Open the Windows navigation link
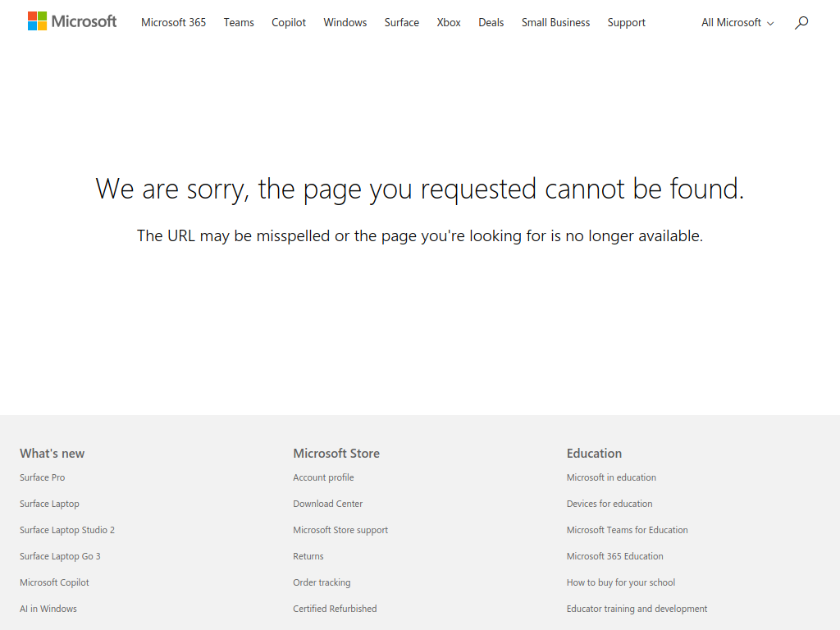This screenshot has height=630, width=840. (x=345, y=23)
